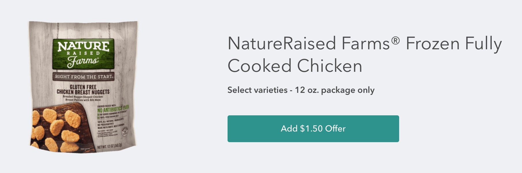This screenshot has height=173, width=522.
Task: Click the script Farms wording on logo
Action: pos(83,61)
